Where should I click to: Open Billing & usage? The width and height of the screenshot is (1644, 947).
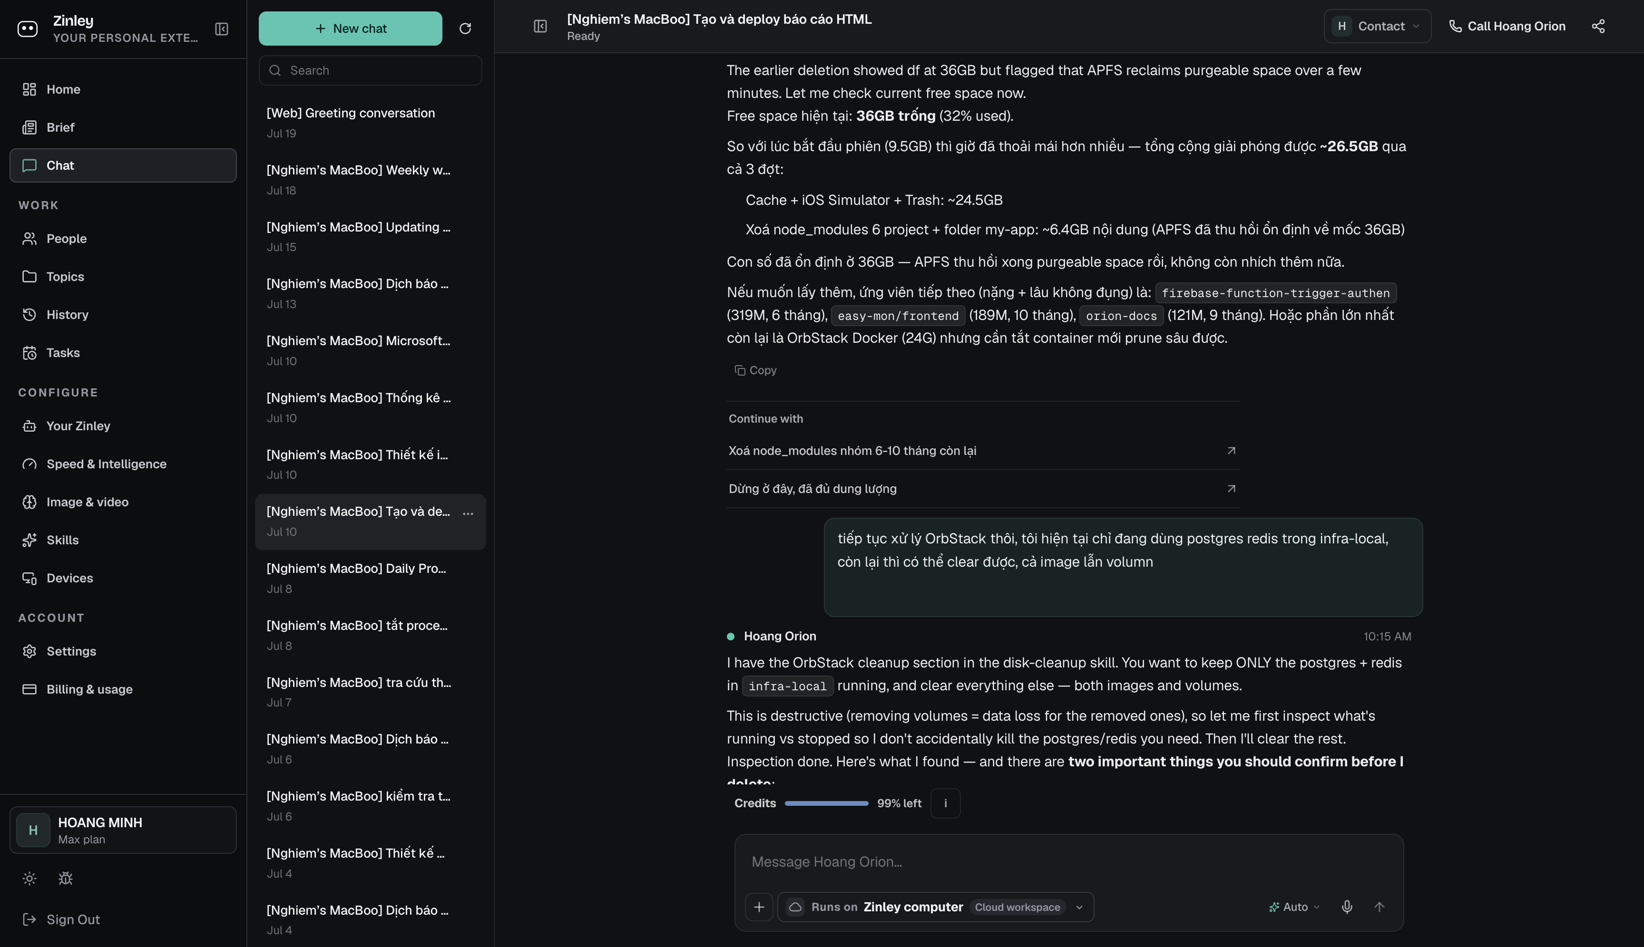(x=123, y=689)
